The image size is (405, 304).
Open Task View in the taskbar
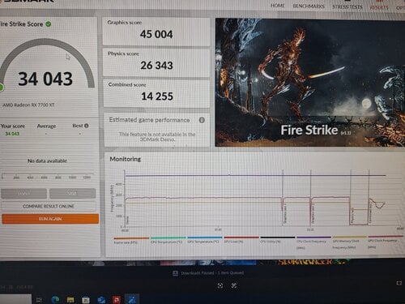click(x=40, y=300)
